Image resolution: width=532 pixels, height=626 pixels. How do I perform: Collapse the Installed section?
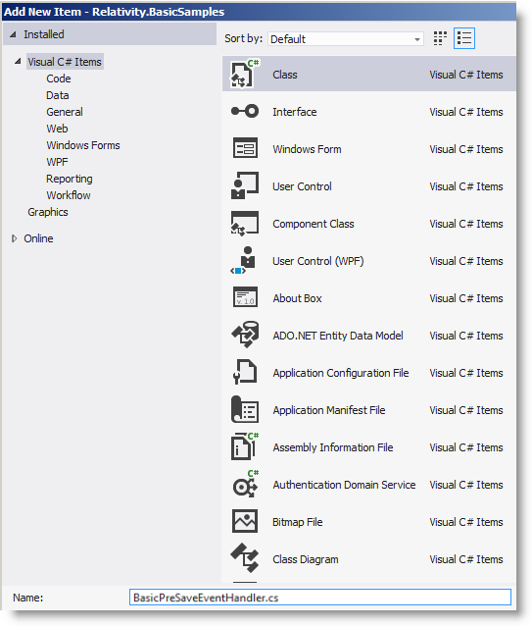pos(13,34)
